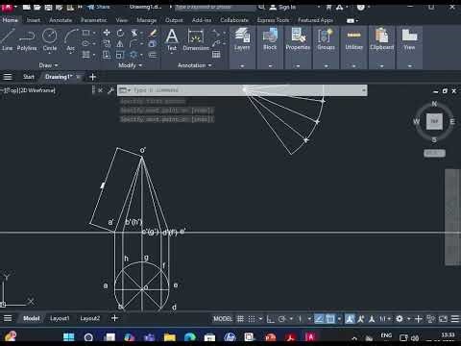Open the status bar Customization menu icon
The height and width of the screenshot is (346, 461).
455,319
